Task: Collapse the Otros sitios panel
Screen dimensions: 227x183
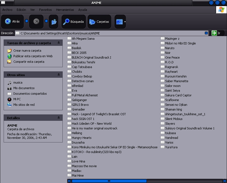Action: click(x=59, y=74)
